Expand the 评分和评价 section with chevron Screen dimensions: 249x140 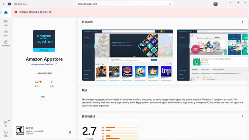pyautogui.click(x=242, y=116)
